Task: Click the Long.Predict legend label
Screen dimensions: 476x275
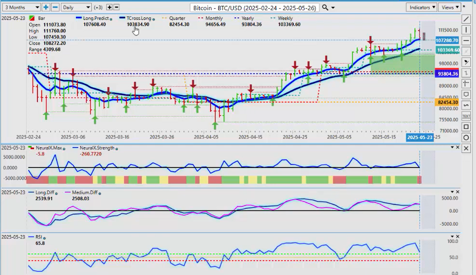Action: point(96,18)
